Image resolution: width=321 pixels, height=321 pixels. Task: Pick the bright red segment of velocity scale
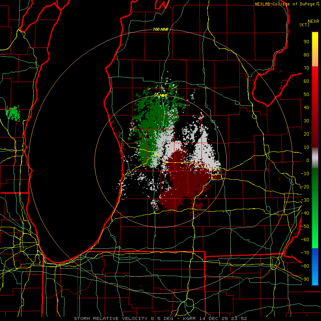[x=315, y=107]
